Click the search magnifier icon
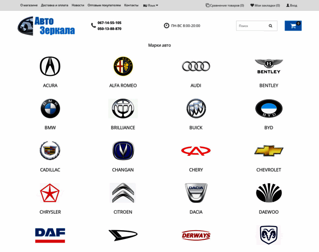 [x=270, y=26]
